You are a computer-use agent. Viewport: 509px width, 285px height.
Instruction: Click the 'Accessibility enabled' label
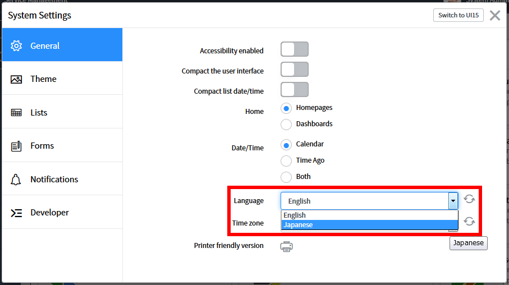coord(231,51)
